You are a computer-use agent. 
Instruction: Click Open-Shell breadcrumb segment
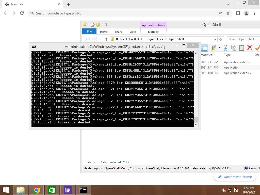[x=176, y=39]
